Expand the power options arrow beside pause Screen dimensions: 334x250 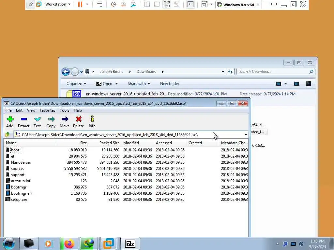pos(87,4)
